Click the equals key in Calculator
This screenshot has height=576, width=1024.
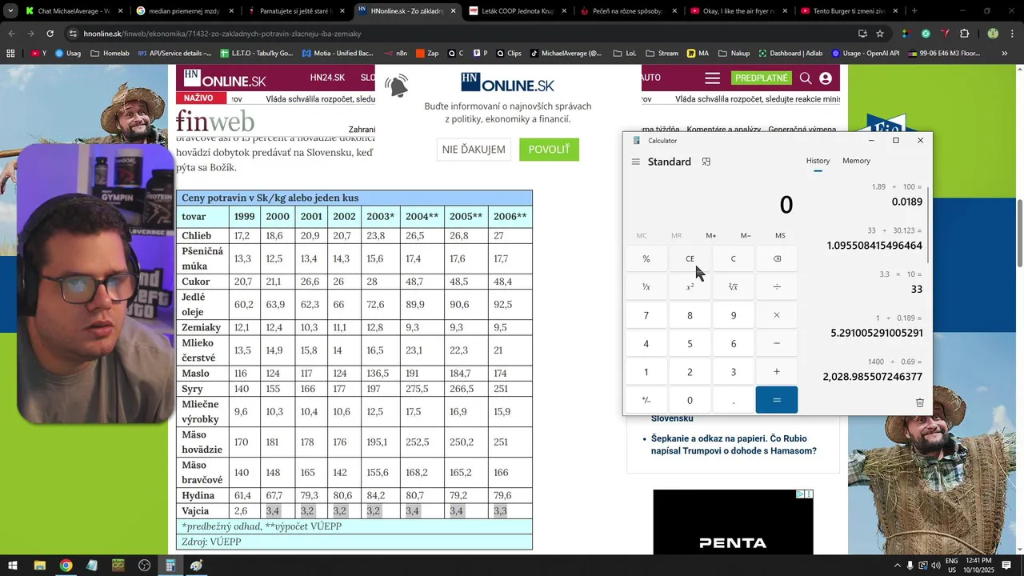(777, 400)
